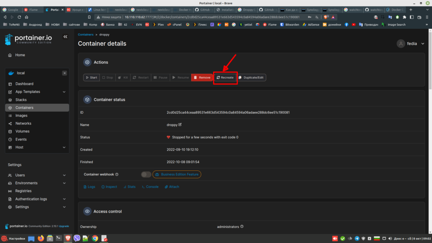Open the fedia user menu dropdown
Screen dimensions: 432x243
coord(411,43)
